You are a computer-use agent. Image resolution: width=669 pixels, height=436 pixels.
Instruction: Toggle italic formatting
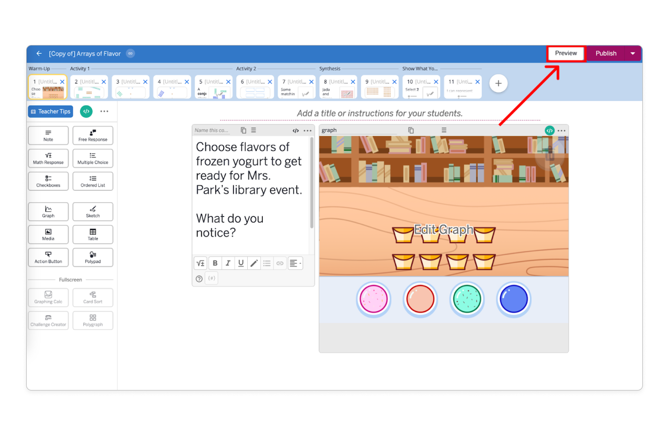(x=228, y=263)
